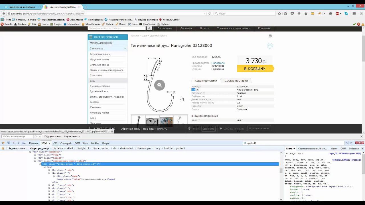Switch to the 'Редактирование парсера' tab
The height and width of the screenshot is (205, 365).
coord(22,7)
